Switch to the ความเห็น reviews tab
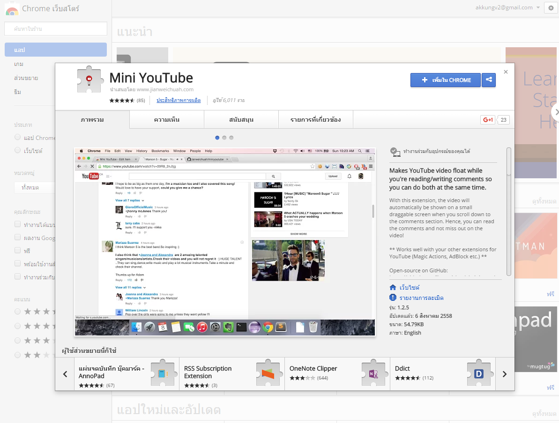 [167, 120]
